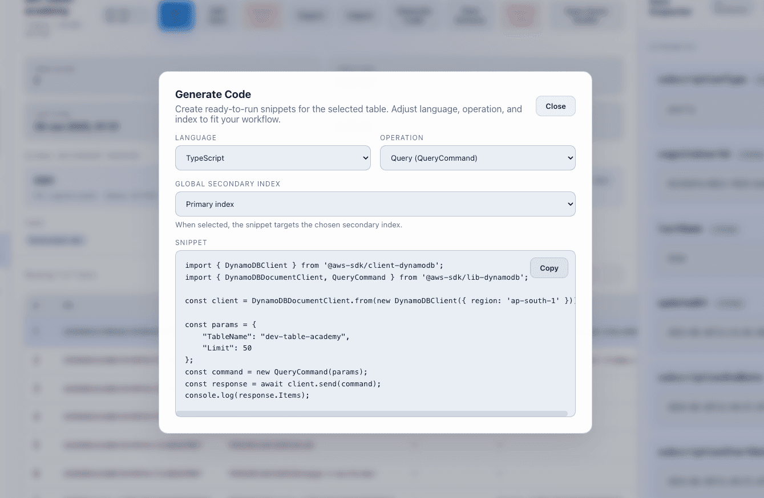The width and height of the screenshot is (764, 498).
Task: Click the wide toolbar button at the far right
Action: [x=587, y=15]
